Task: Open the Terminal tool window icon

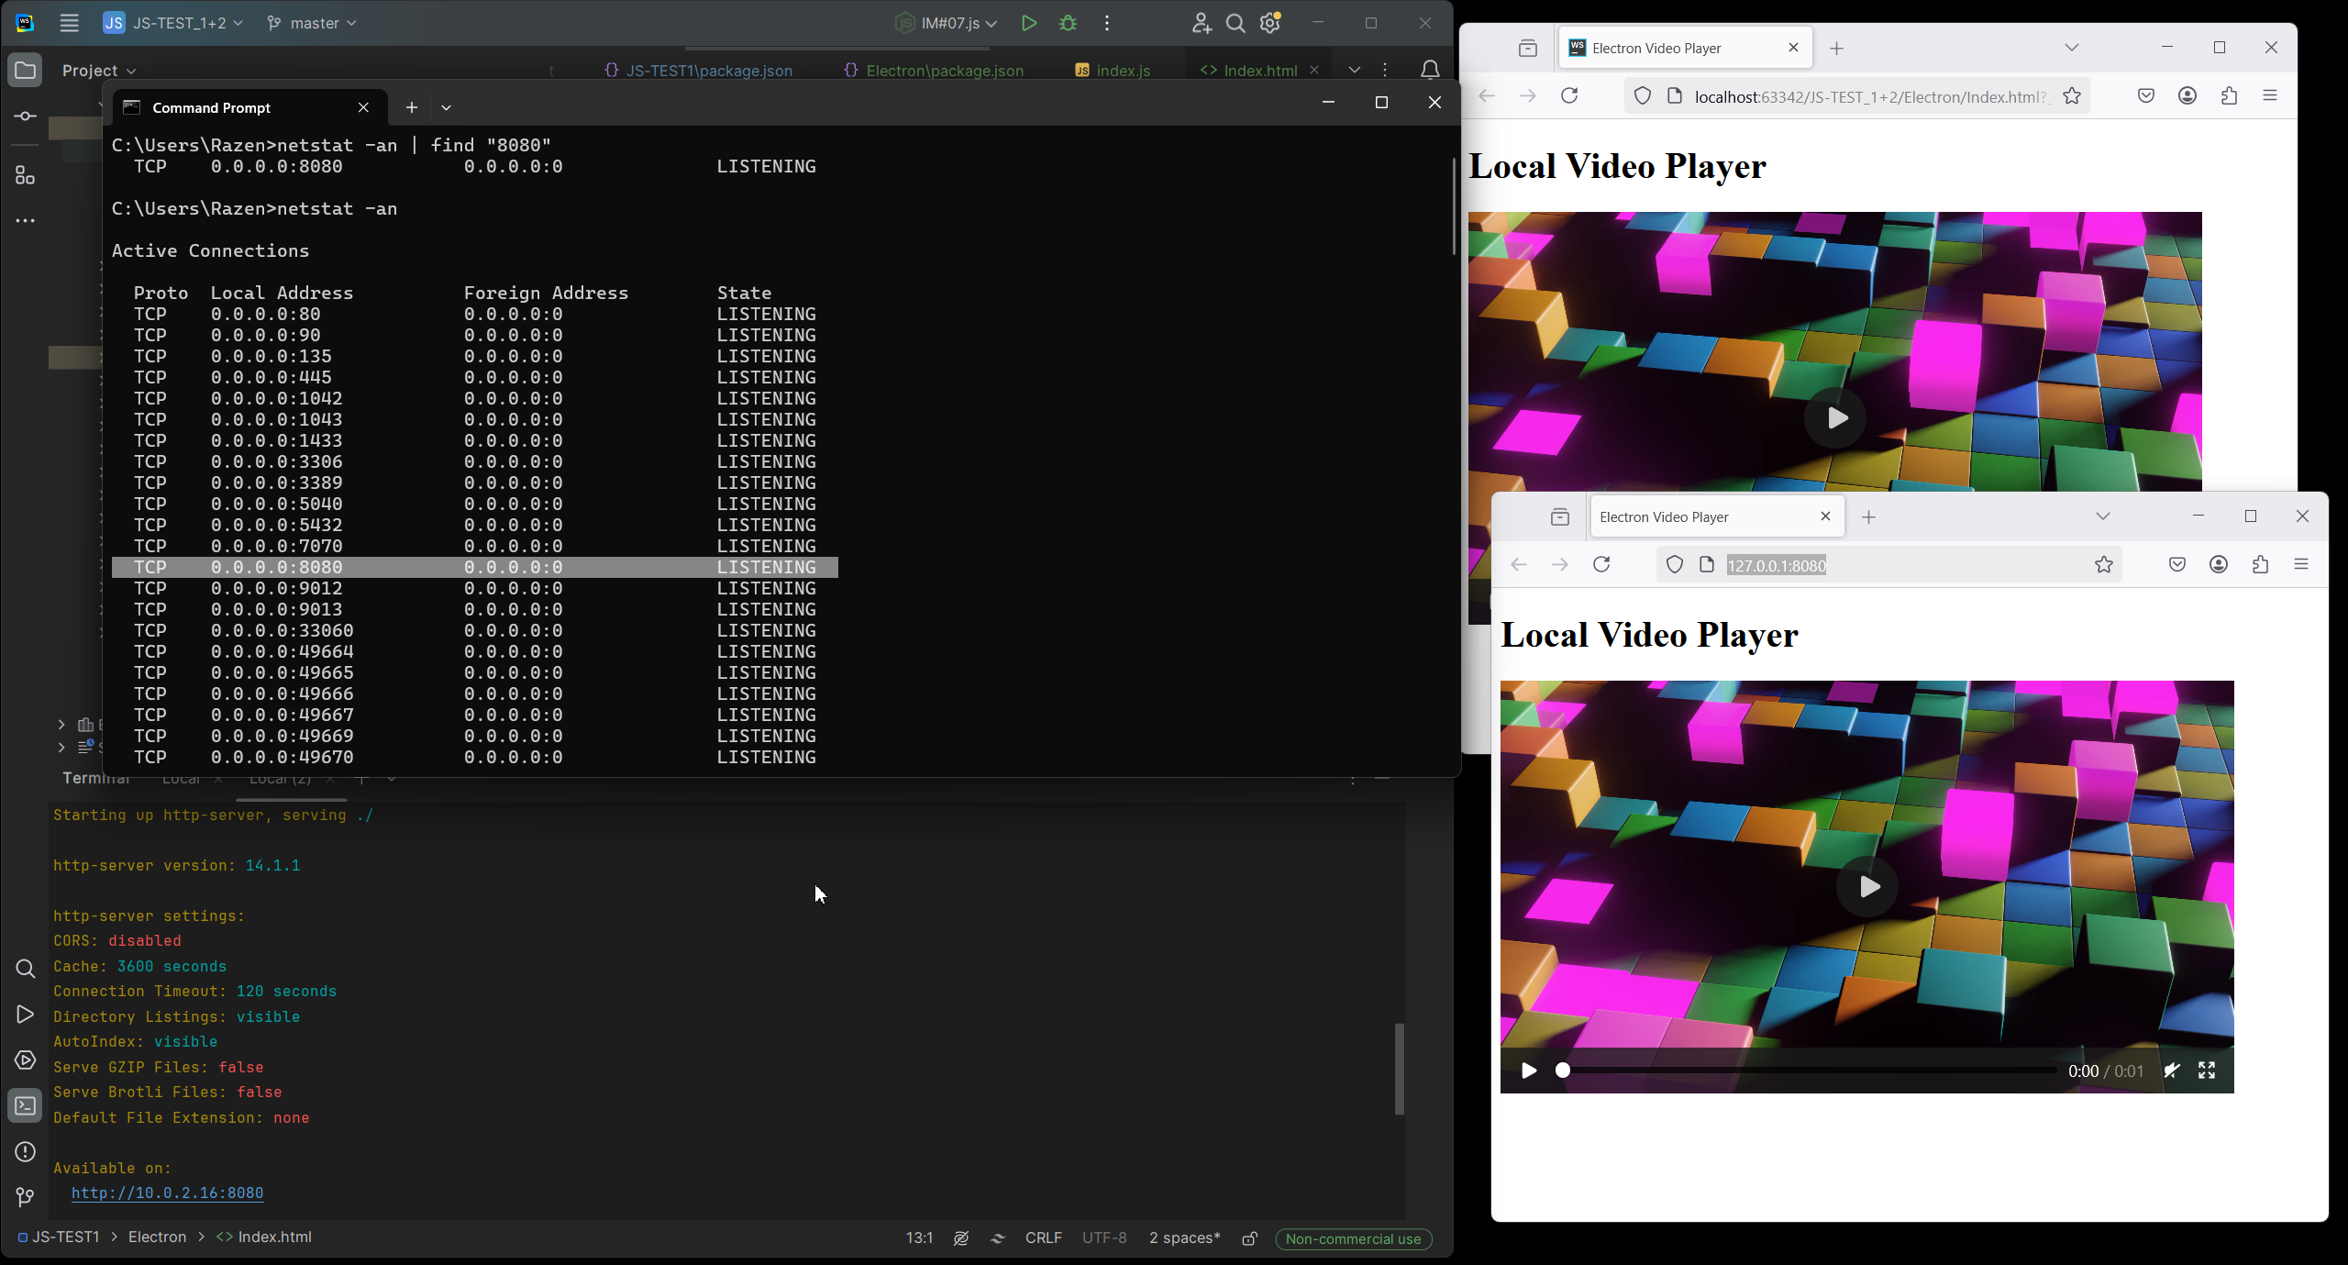Action: pos(25,1106)
